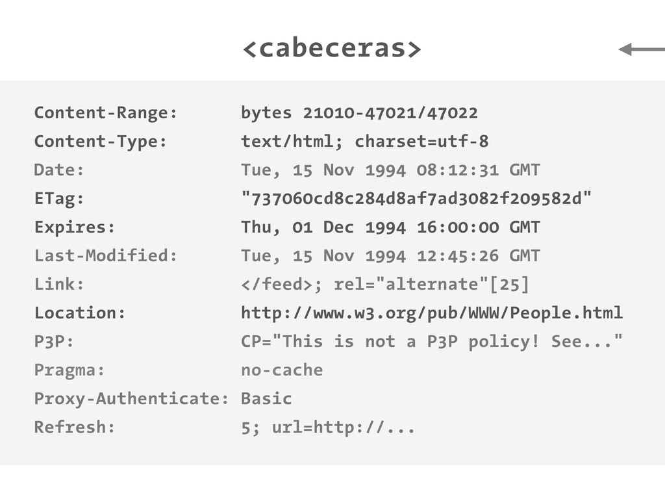665x499 pixels.
Task: Click Thu, 01 Dec 1994 expiry value
Action: (x=390, y=227)
